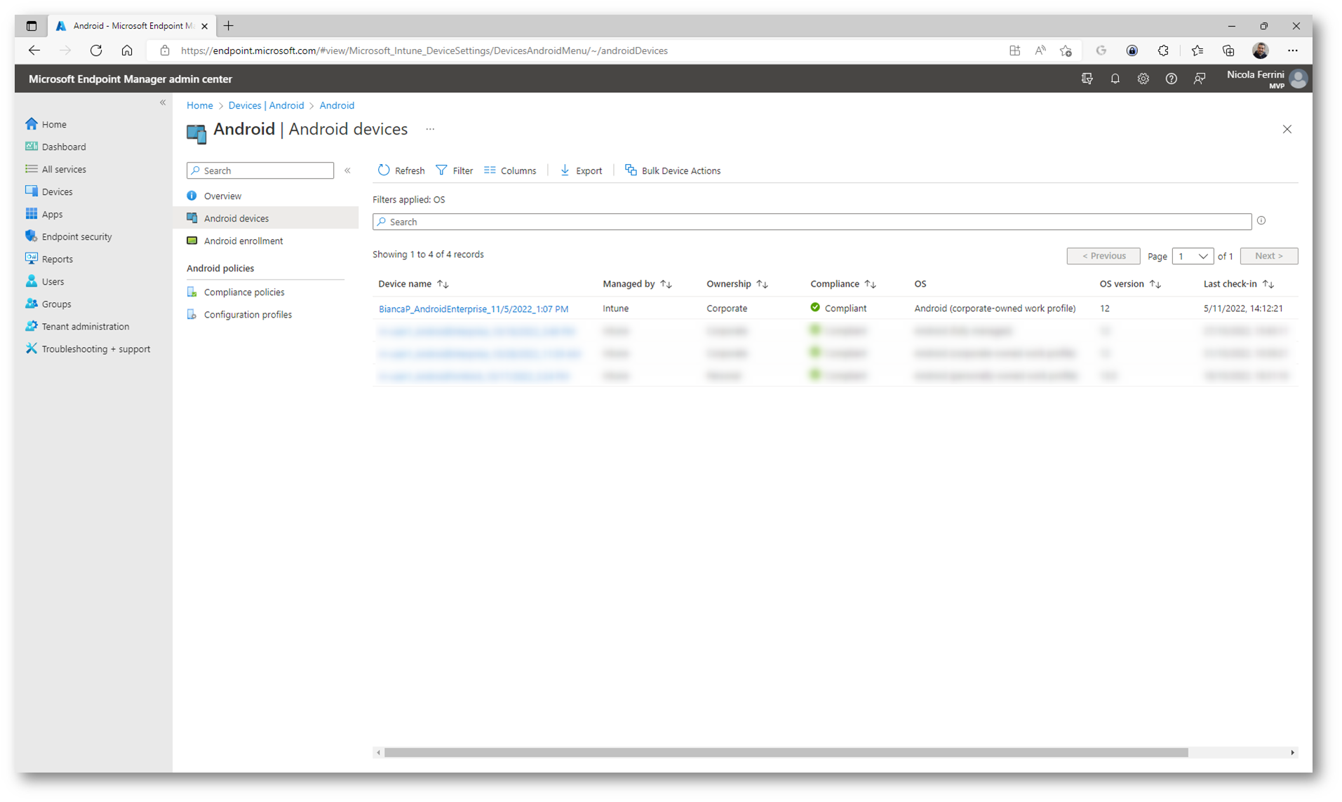Sort by Compliance column
The height and width of the screenshot is (802, 1342).
point(843,284)
